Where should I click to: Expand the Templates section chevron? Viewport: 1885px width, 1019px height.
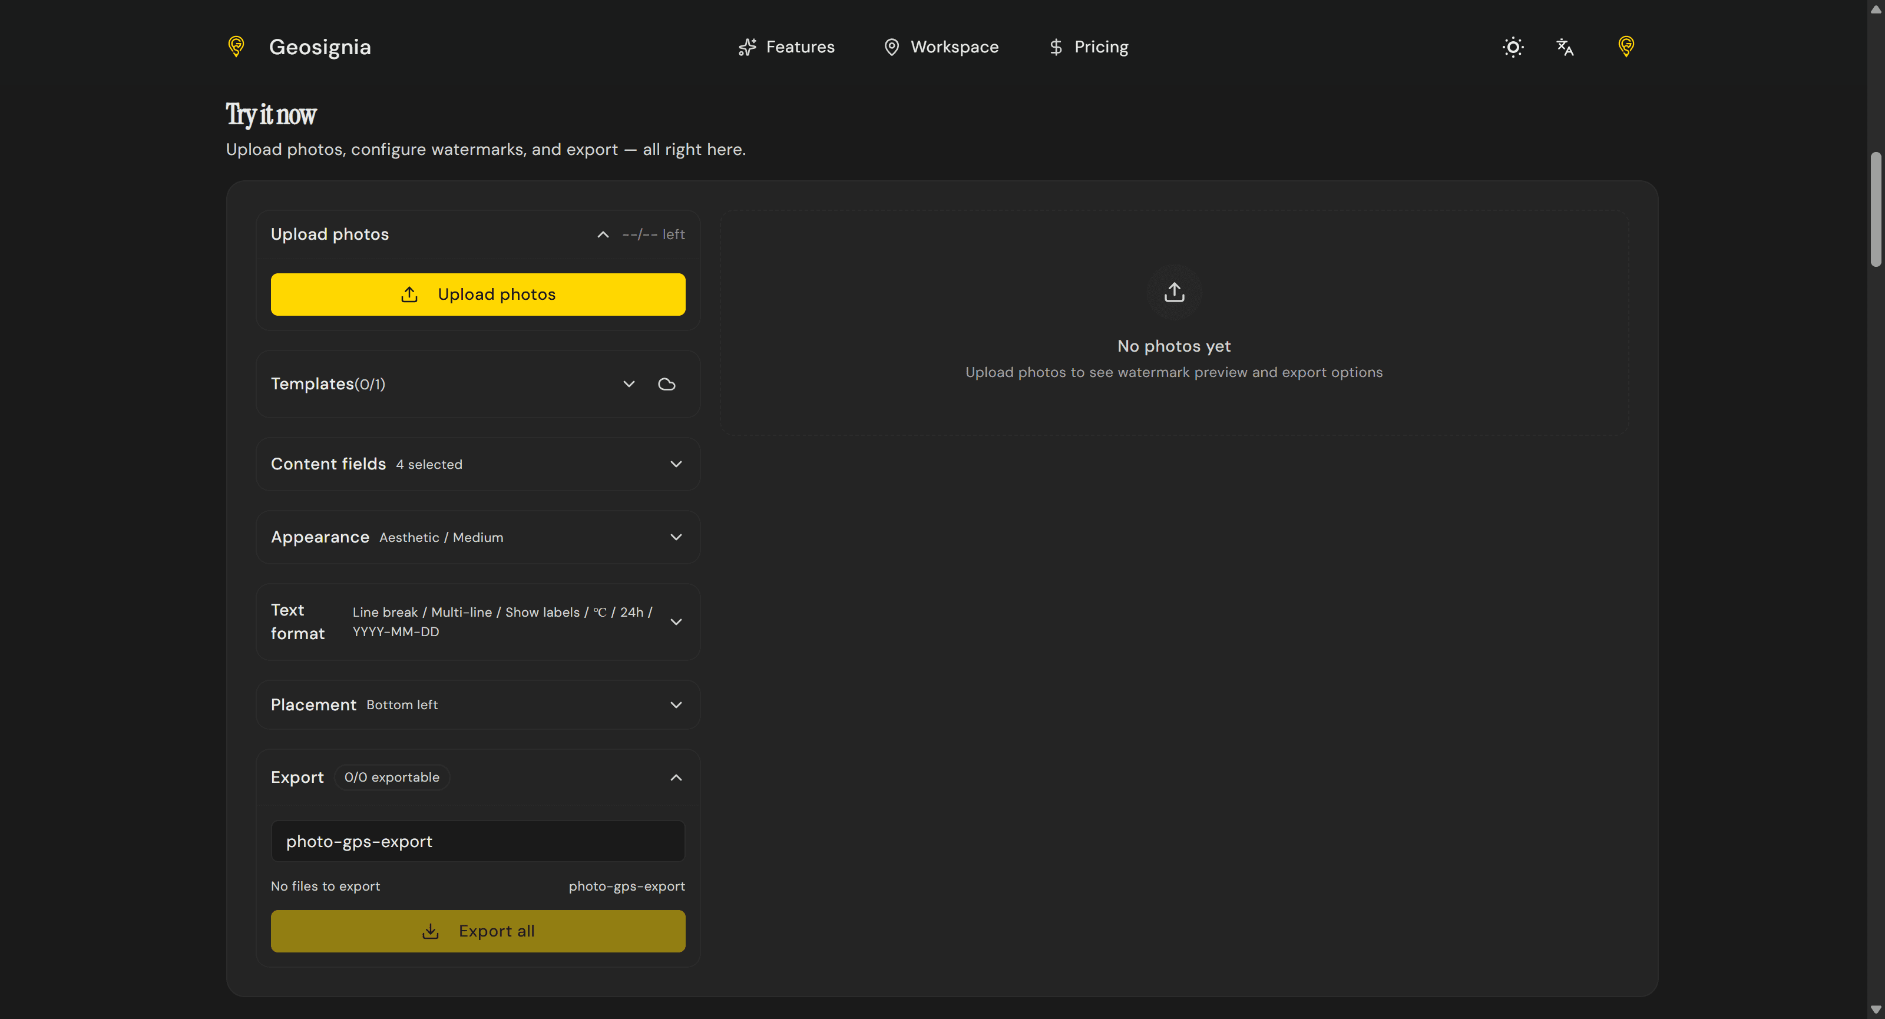[x=629, y=384]
